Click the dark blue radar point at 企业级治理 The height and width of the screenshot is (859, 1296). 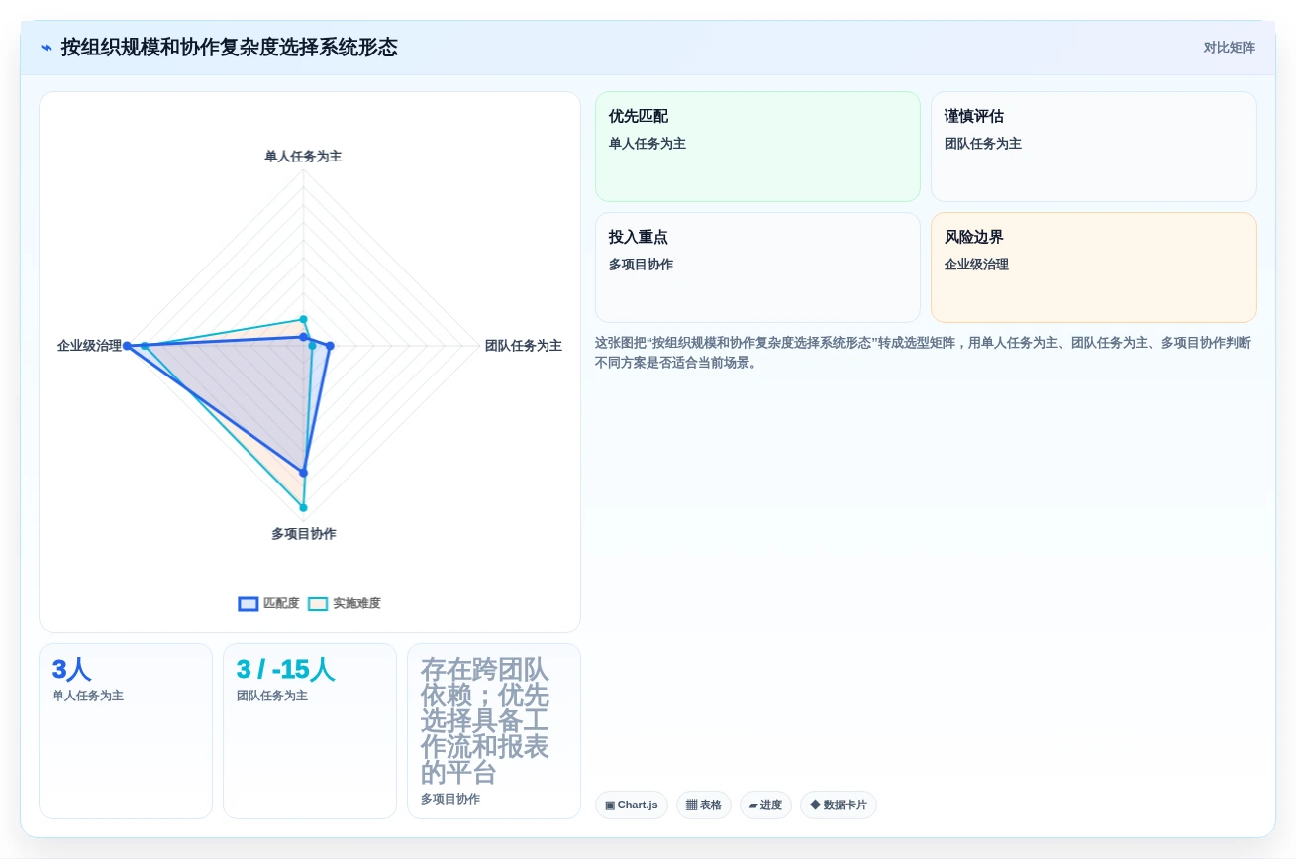[127, 346]
